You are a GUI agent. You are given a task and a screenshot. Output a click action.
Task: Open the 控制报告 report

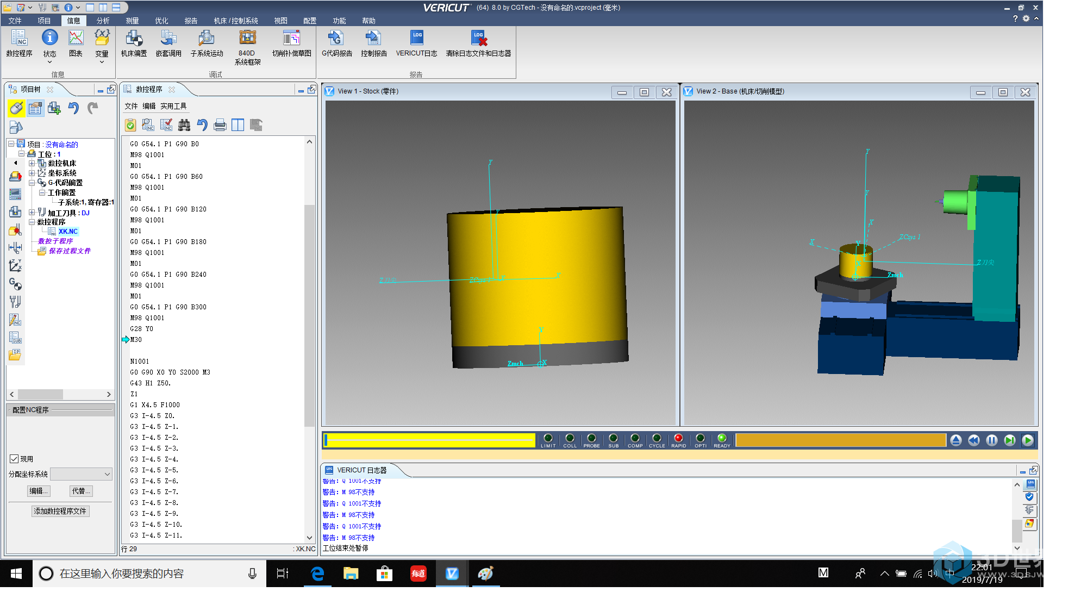click(x=374, y=43)
